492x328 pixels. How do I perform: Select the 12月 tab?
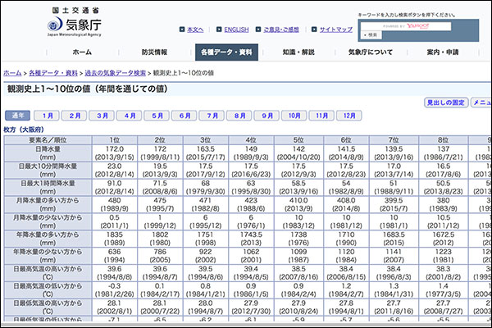349,116
